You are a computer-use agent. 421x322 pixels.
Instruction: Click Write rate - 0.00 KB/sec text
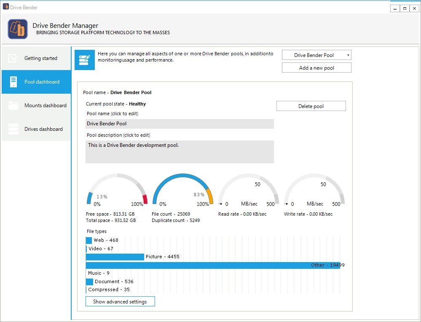coord(308,214)
